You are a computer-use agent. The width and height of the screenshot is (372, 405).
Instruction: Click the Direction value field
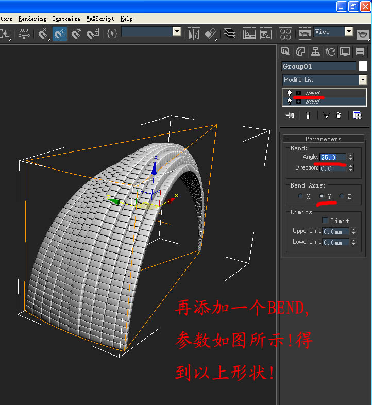pyautogui.click(x=333, y=168)
